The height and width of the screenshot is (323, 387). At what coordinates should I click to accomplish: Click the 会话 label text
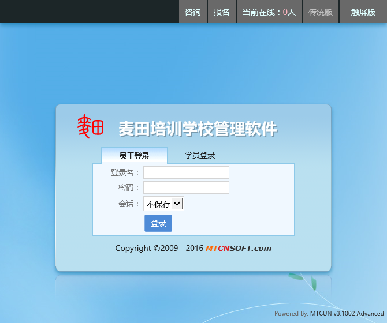[129, 204]
